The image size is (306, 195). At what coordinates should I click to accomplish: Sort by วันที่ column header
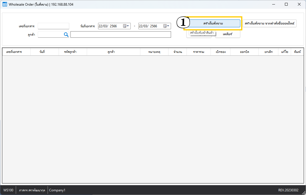pyautogui.click(x=42, y=52)
